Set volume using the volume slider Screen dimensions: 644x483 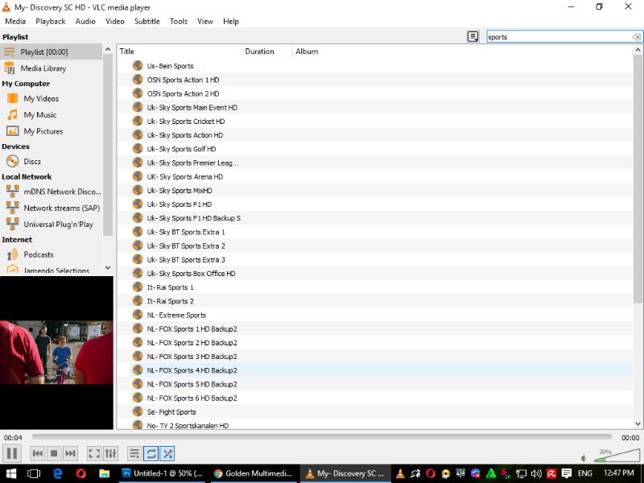click(x=616, y=456)
